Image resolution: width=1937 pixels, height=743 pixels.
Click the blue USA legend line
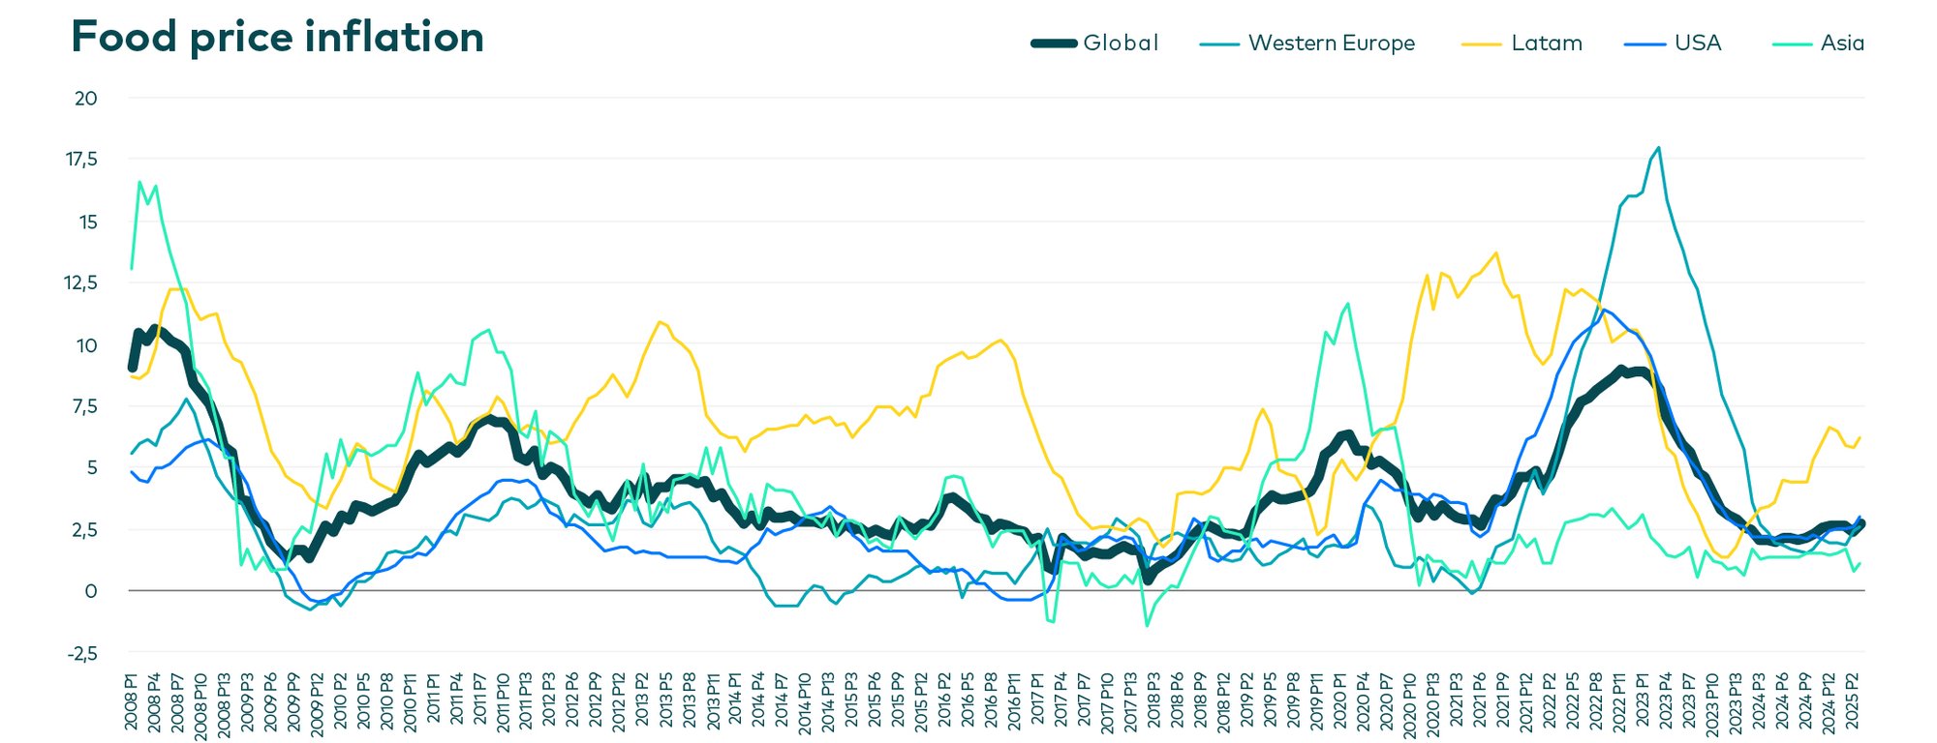point(1645,44)
